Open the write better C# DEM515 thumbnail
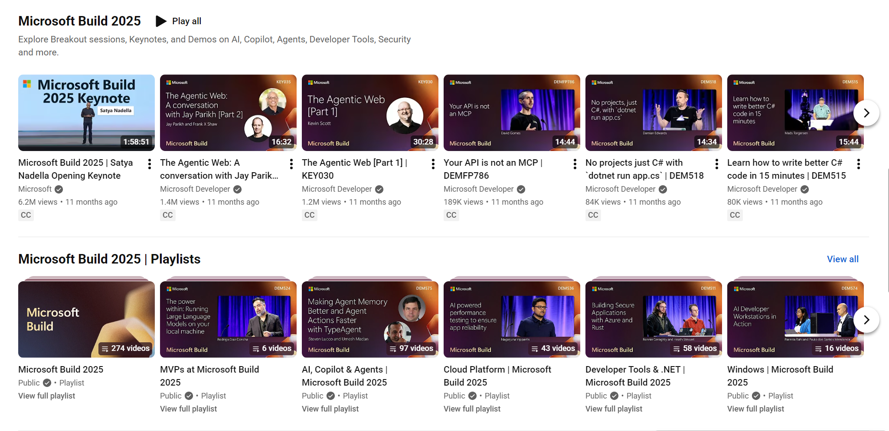 click(795, 113)
